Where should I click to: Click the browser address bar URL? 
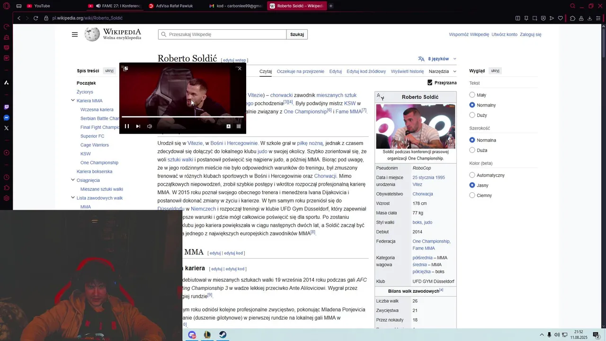[88, 18]
